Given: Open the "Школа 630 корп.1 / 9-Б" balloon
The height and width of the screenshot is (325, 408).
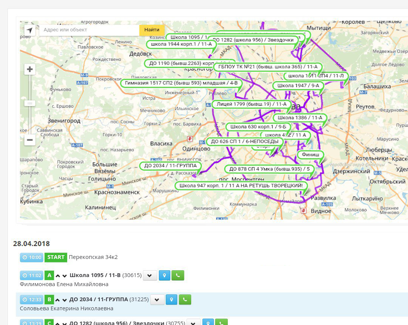Looking at the screenshot, I should tap(258, 127).
